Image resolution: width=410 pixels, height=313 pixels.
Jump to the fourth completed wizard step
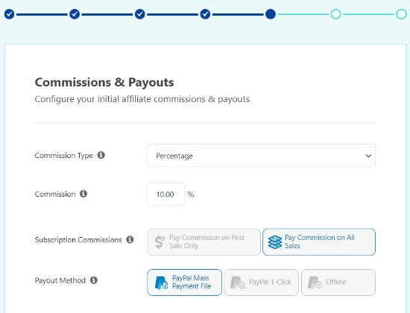205,14
